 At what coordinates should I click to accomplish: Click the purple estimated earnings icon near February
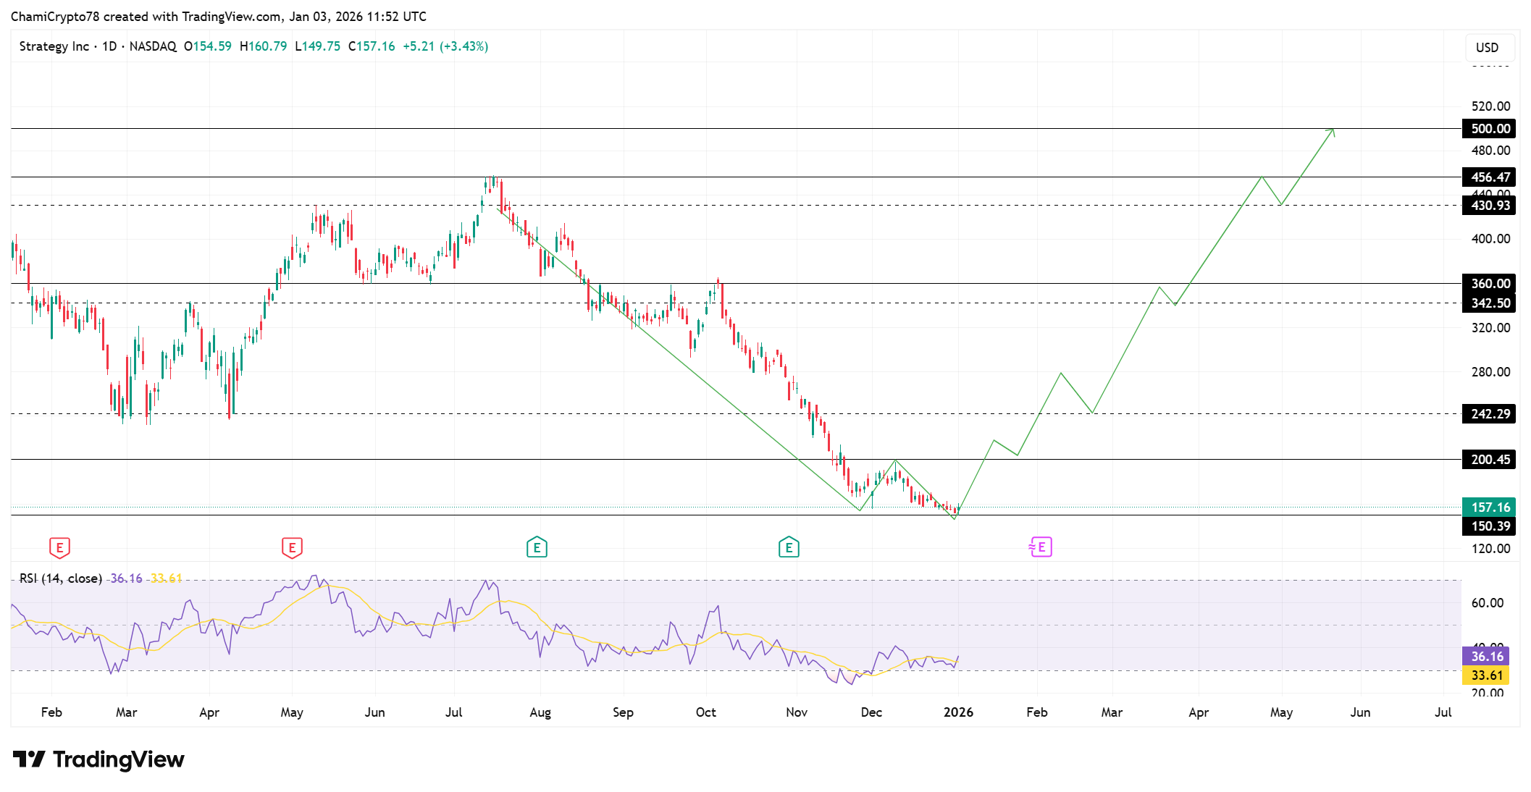(x=1041, y=548)
